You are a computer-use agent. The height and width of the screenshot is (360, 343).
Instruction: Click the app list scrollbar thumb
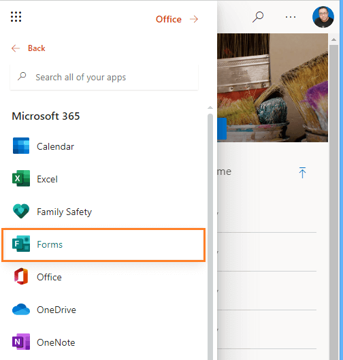tap(210, 236)
